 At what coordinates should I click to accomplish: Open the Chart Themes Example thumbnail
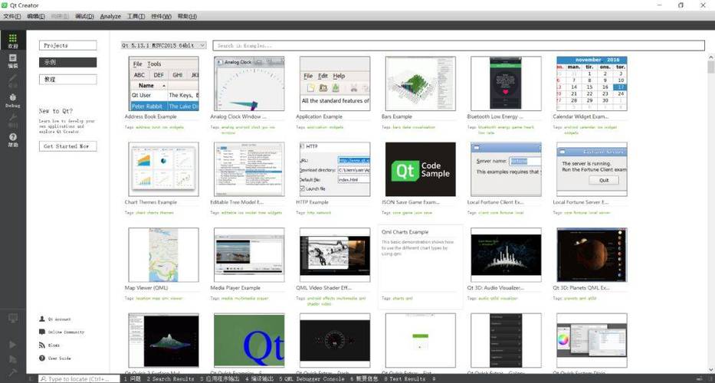click(x=164, y=169)
